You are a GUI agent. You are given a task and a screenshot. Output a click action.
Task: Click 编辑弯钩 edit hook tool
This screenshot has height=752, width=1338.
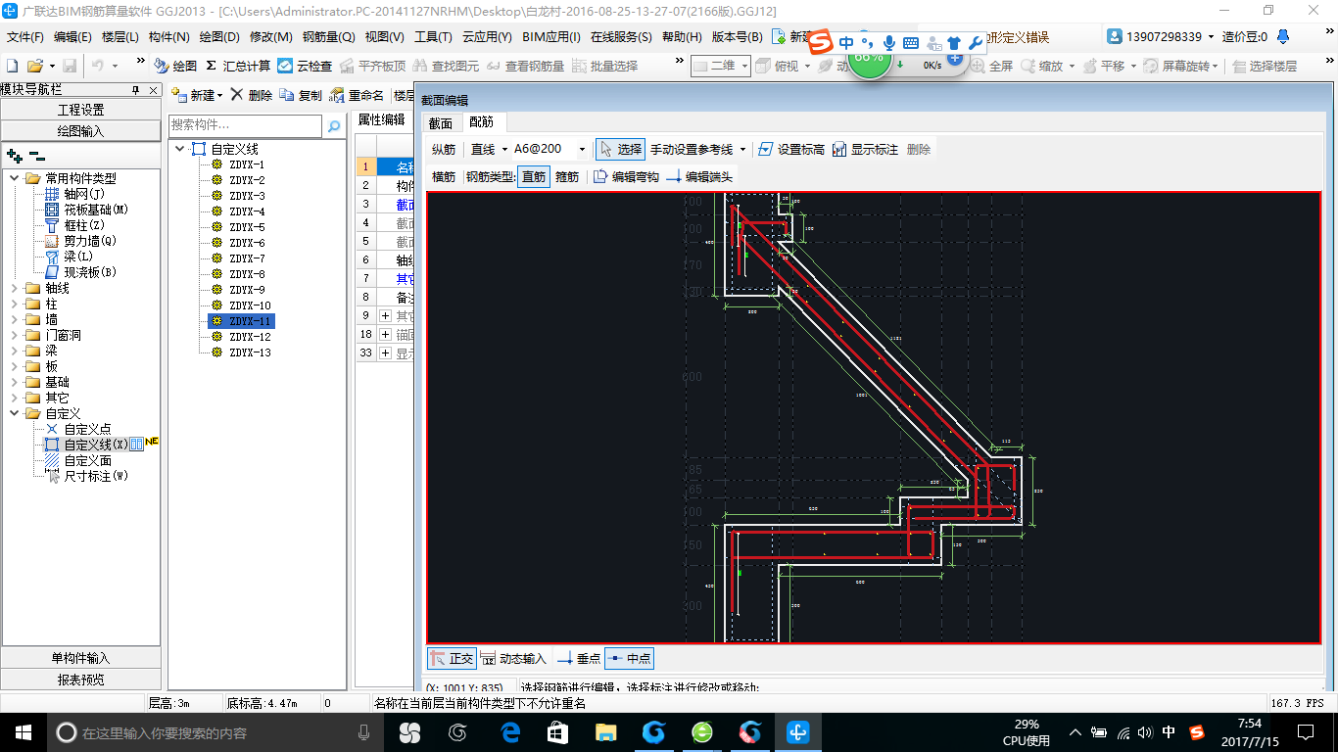626,177
